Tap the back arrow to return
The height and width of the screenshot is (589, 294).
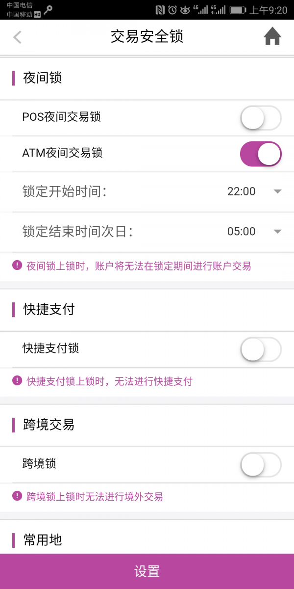pos(17,37)
